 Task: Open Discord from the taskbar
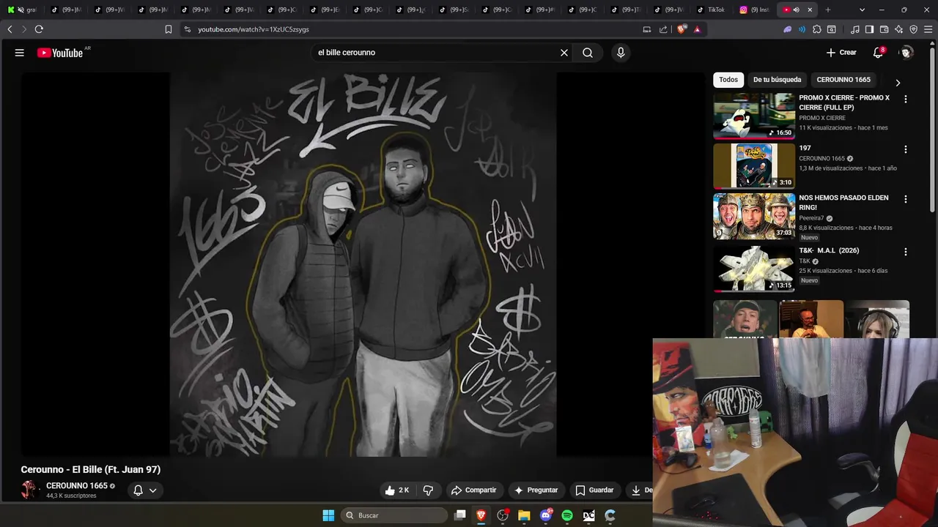(546, 515)
